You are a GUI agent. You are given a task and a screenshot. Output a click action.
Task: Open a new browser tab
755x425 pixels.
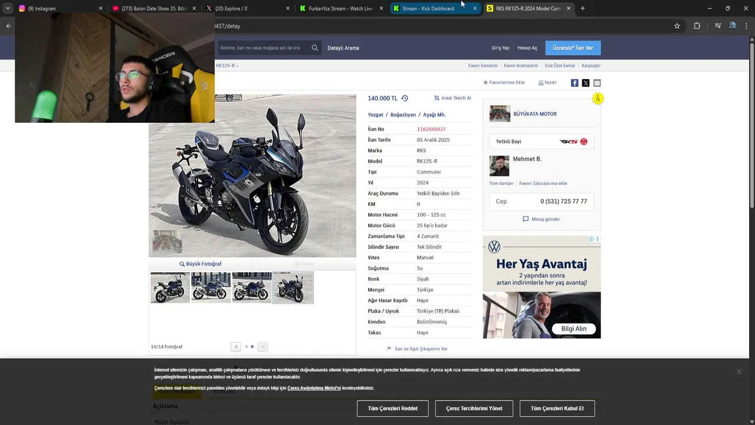pos(583,8)
